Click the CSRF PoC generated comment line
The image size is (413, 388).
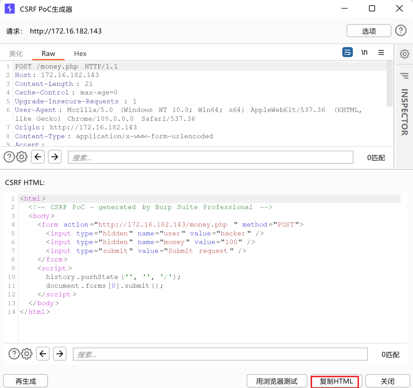[x=150, y=207]
